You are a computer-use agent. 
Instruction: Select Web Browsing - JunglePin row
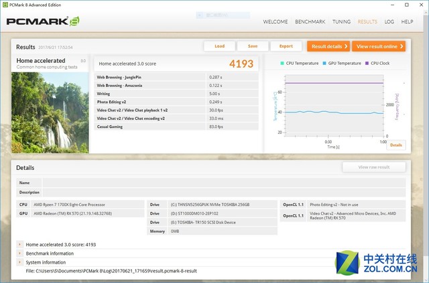[176, 78]
